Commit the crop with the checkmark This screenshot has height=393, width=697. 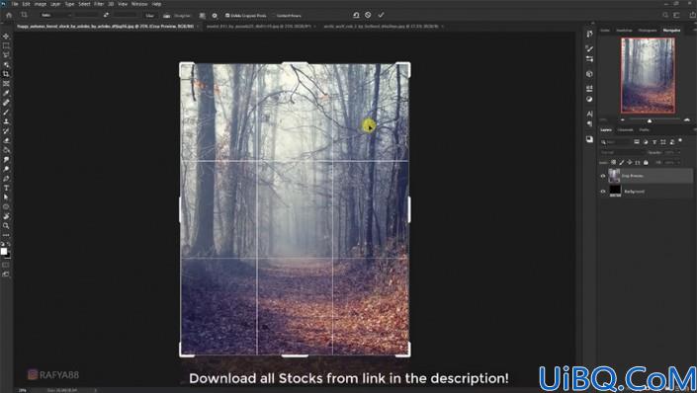(381, 15)
